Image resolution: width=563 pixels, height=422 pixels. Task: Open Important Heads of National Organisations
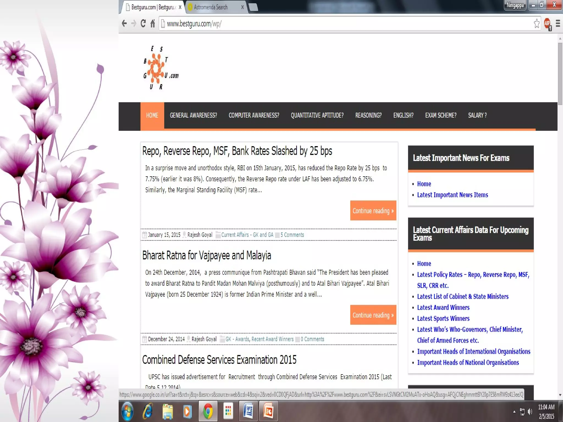[x=468, y=363]
